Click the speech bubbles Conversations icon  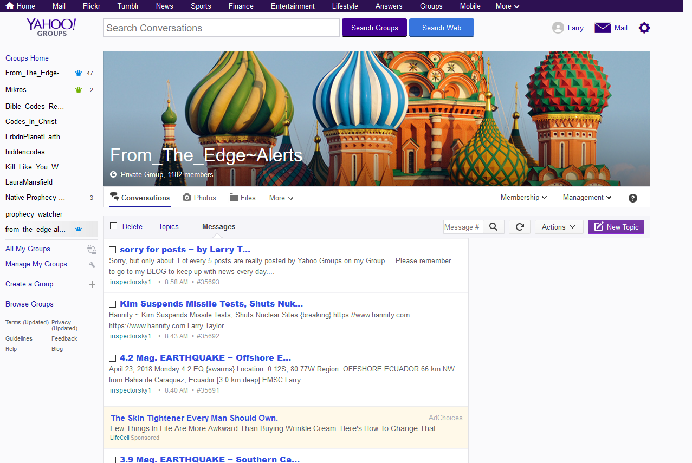[114, 197]
